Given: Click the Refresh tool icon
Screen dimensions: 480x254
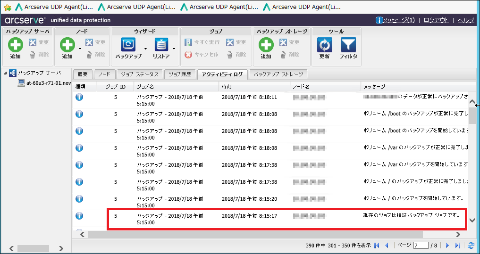Looking at the screenshot, I should 325,45.
